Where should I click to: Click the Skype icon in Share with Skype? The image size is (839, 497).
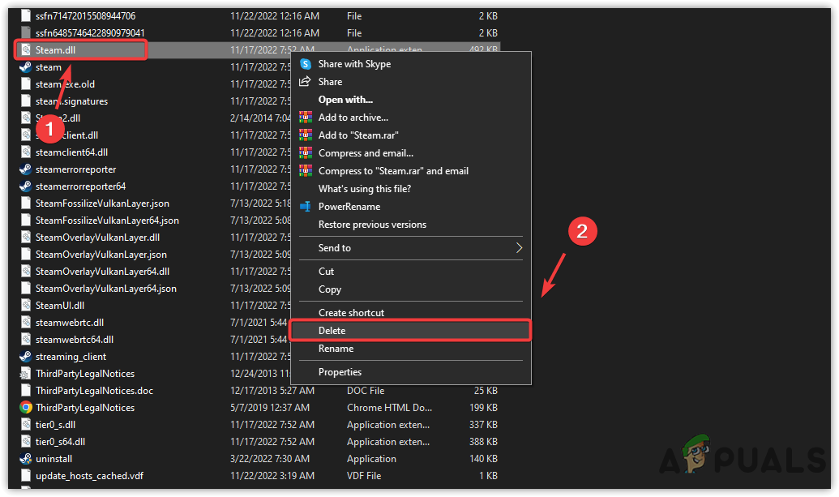pos(306,63)
